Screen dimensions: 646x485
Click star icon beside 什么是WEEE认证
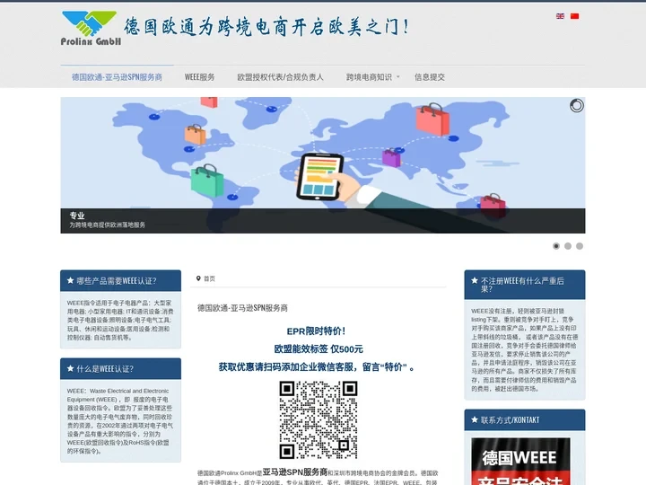70,368
